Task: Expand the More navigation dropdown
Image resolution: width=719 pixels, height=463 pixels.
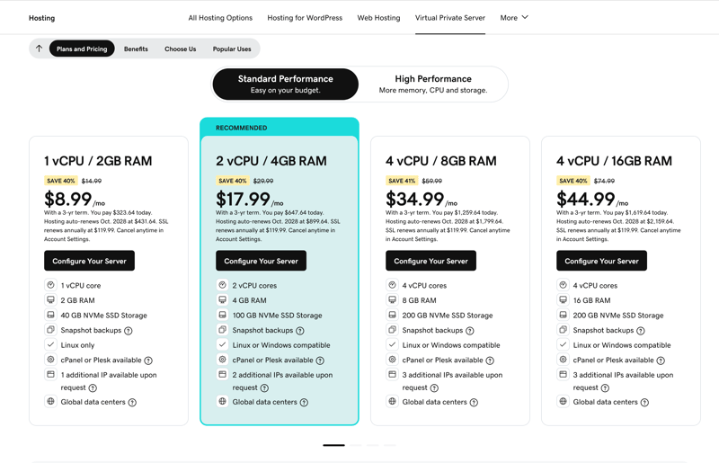Action: [514, 18]
